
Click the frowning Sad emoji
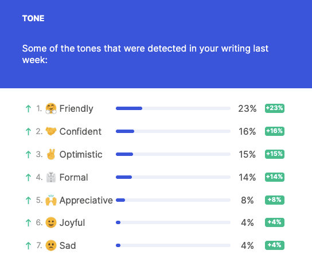(51, 245)
